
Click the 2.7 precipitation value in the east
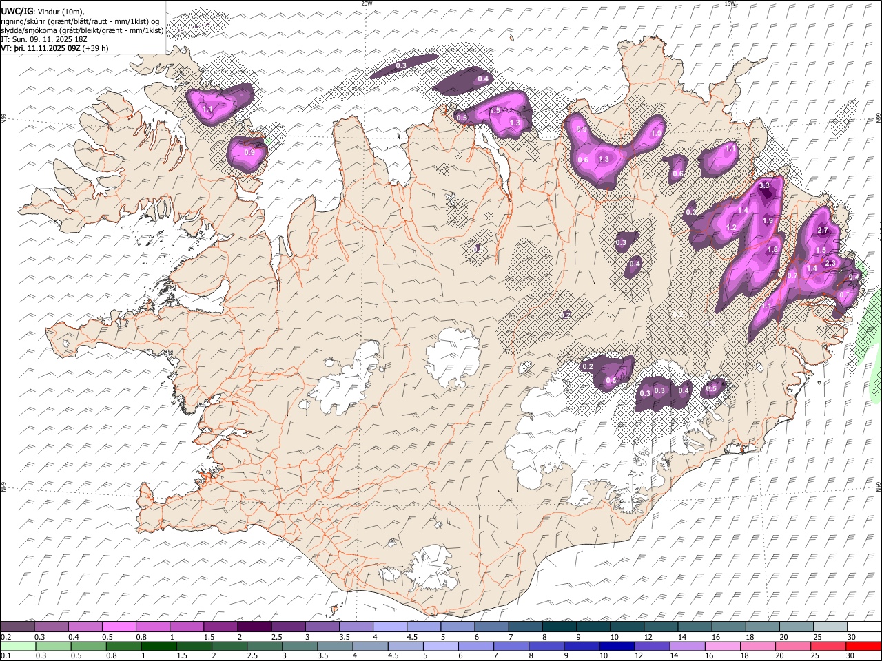(x=822, y=230)
